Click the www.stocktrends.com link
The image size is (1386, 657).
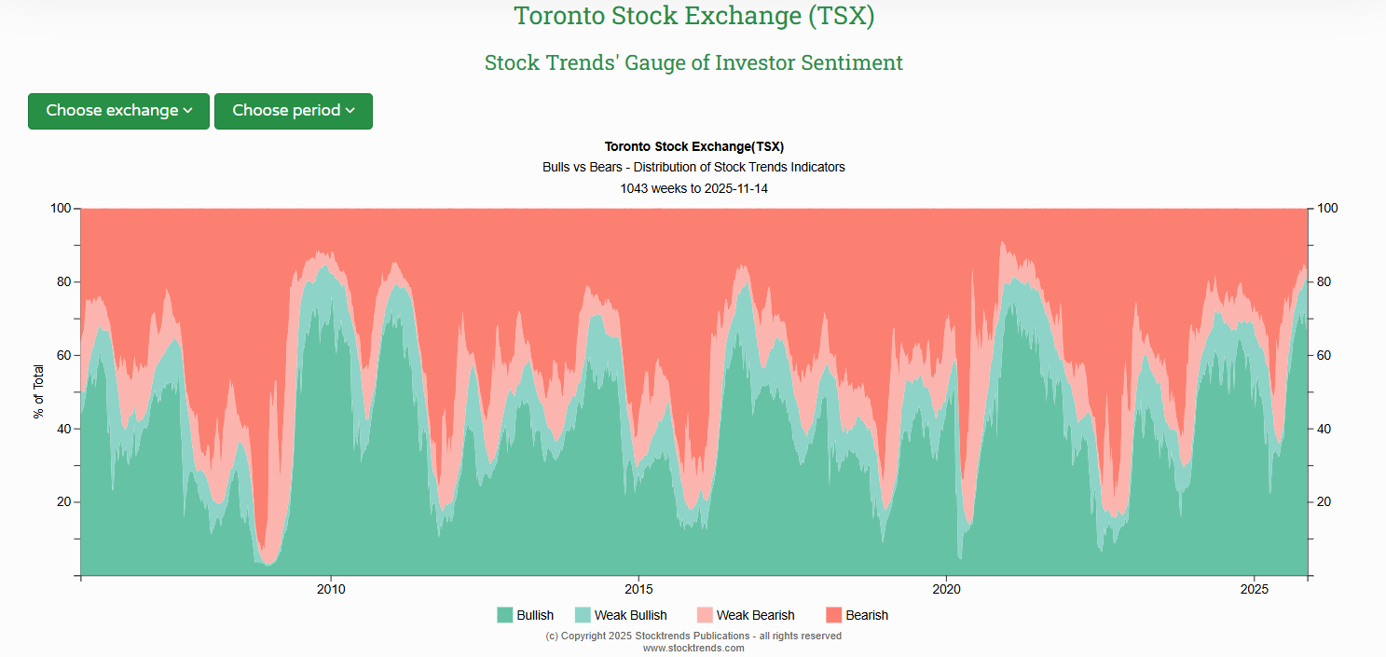click(693, 647)
